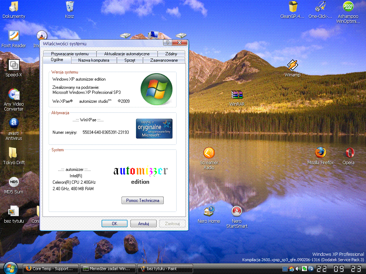
Task: Confirm the dialog with the OK button
Action: click(x=114, y=224)
